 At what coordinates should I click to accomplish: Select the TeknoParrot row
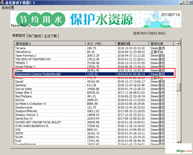pyautogui.click(x=94, y=52)
